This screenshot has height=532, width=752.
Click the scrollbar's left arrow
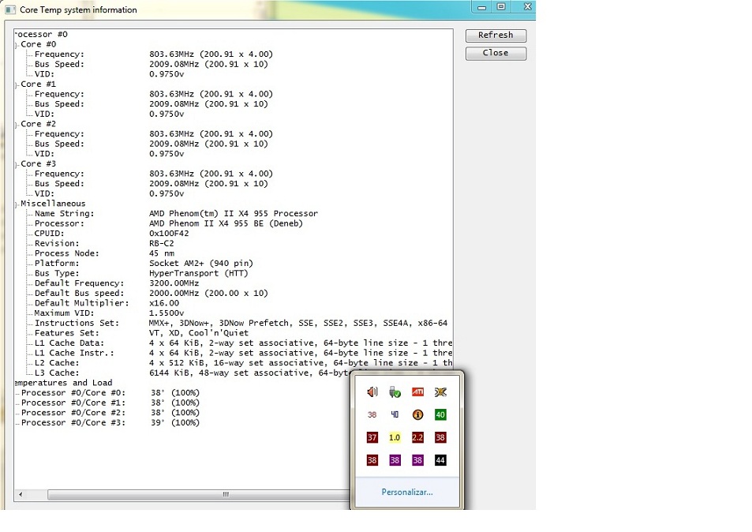coord(21,494)
